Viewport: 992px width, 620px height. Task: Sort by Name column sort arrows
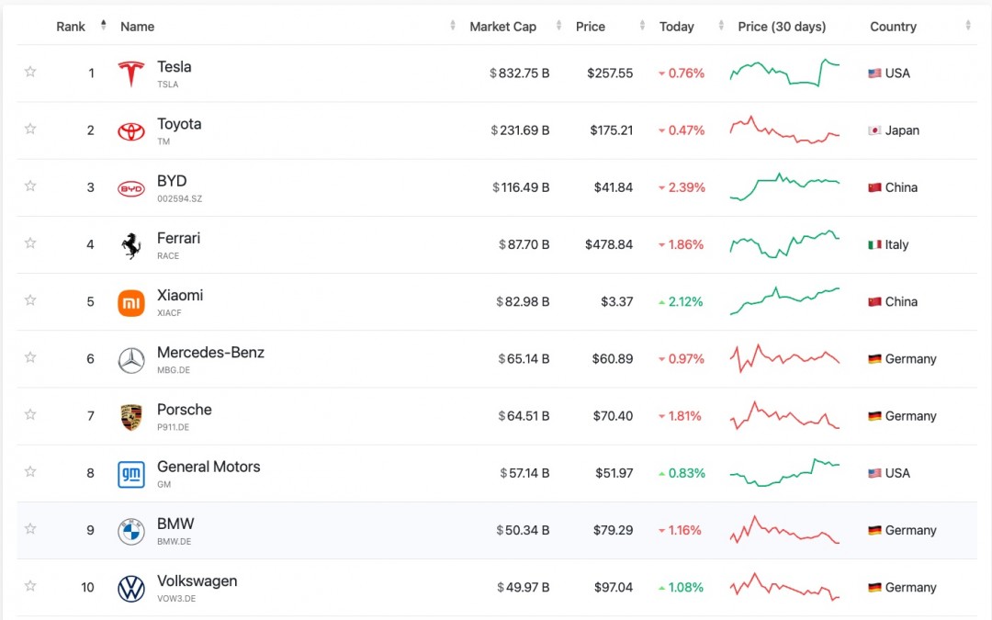pyautogui.click(x=453, y=26)
